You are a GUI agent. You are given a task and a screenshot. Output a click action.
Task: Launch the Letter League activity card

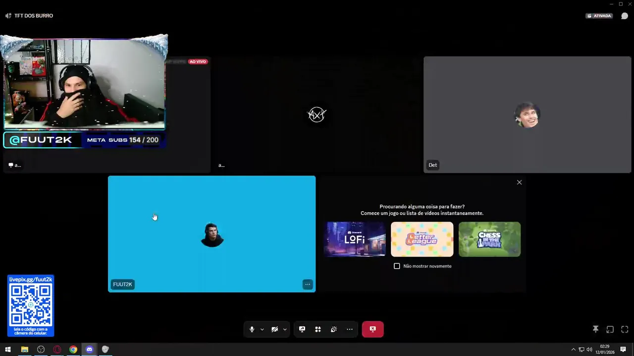pyautogui.click(x=422, y=239)
